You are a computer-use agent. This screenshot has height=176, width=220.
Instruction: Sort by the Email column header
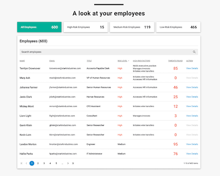coord(52,61)
